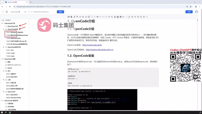Open a new browser tab
Screen dimensions: 202x114
[x=31, y=2]
